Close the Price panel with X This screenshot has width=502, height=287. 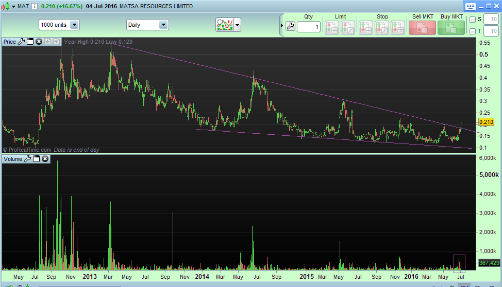[x=39, y=42]
